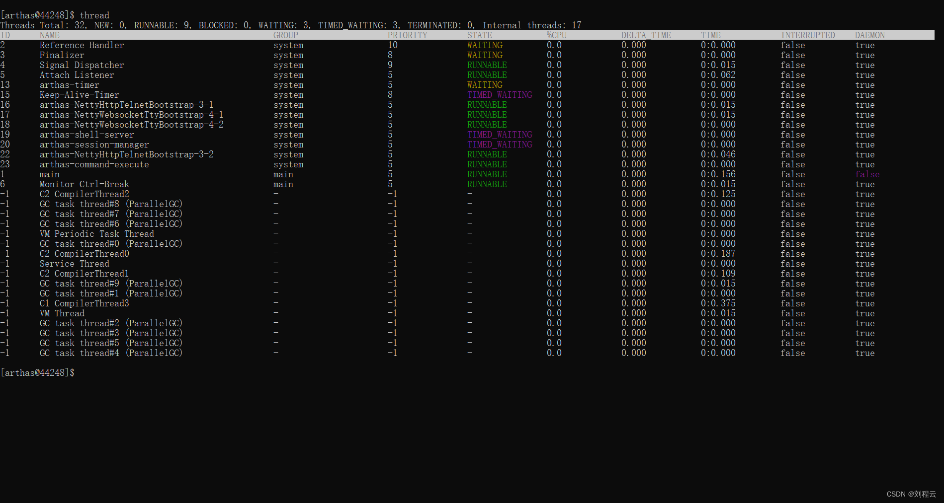The width and height of the screenshot is (944, 503).
Task: Select 'GC task thread#3 (ParallelGC)' row name
Action: pos(111,333)
